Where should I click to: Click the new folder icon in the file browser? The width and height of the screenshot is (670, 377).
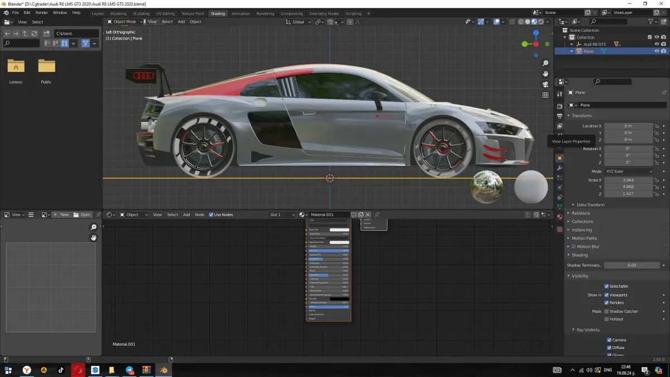coord(46,34)
